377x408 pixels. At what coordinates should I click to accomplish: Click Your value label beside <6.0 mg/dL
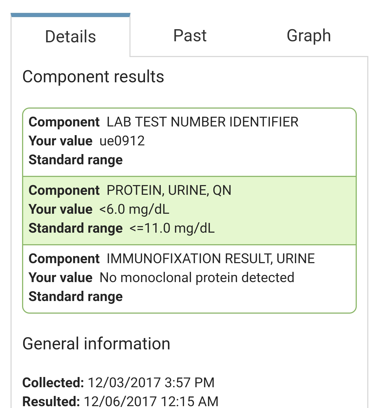click(61, 209)
